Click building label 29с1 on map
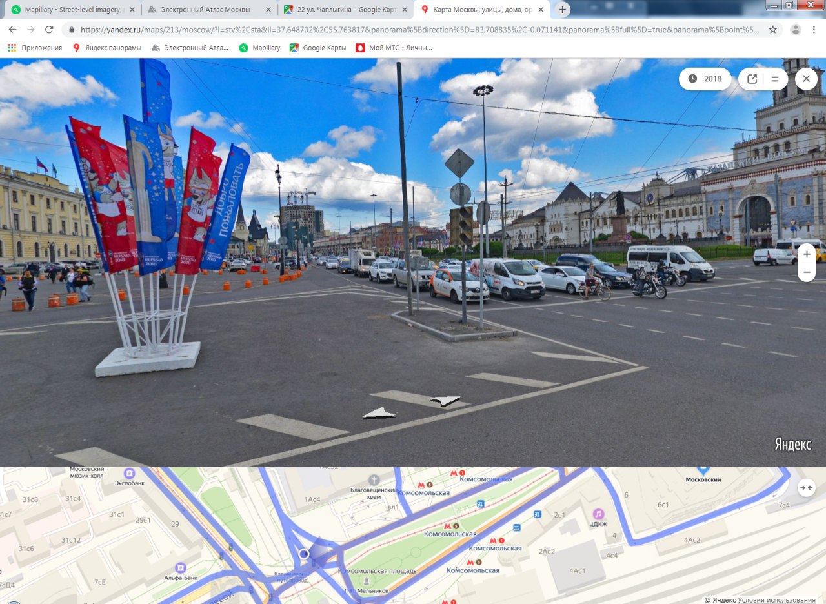This screenshot has width=826, height=604. coord(143,520)
